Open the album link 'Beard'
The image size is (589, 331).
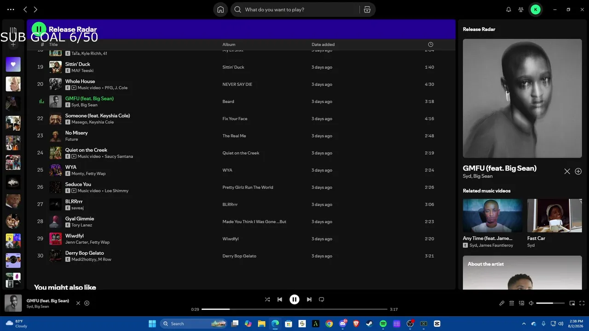(228, 102)
